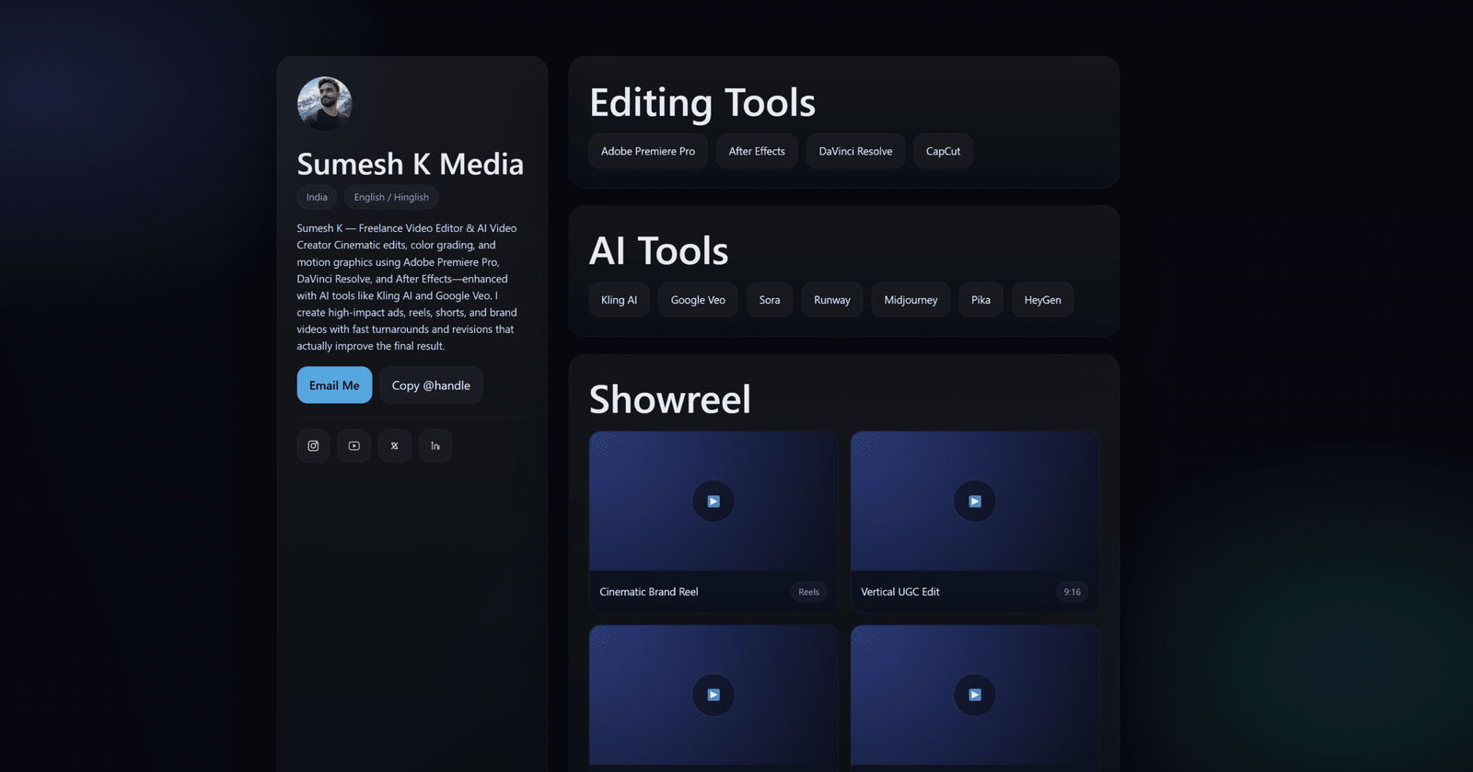Click the profile avatar photo
Screen dimensions: 1473x772
324,103
